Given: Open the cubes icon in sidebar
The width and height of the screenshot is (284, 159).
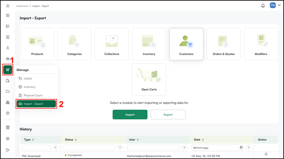Looking at the screenshot, I should coord(8,102).
